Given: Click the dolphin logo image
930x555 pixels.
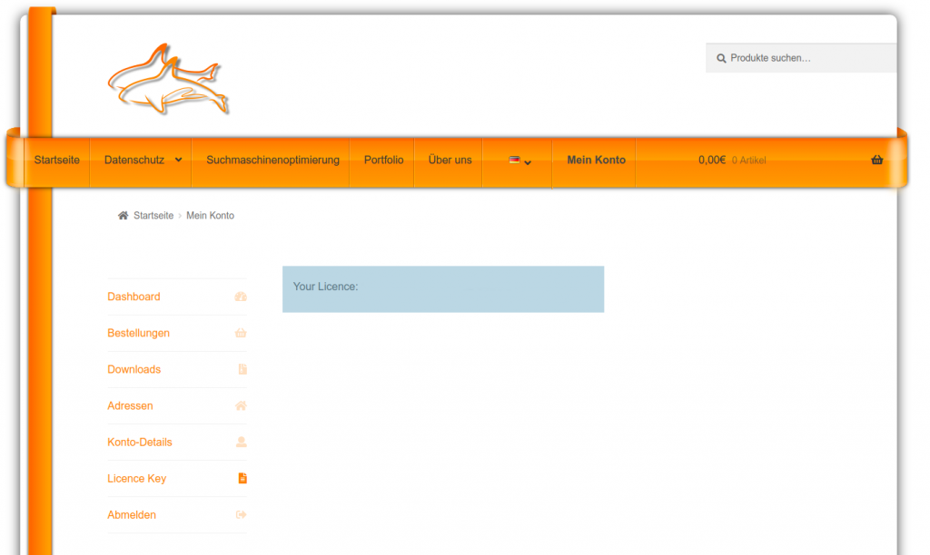Looking at the screenshot, I should coord(168,79).
